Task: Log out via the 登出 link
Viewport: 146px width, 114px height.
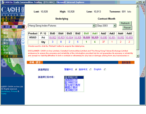Action: coord(13,17)
